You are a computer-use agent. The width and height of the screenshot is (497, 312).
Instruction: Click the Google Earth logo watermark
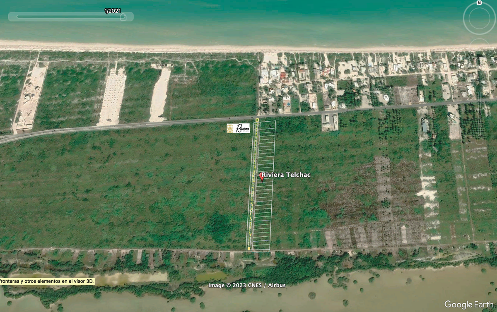tap(469, 305)
